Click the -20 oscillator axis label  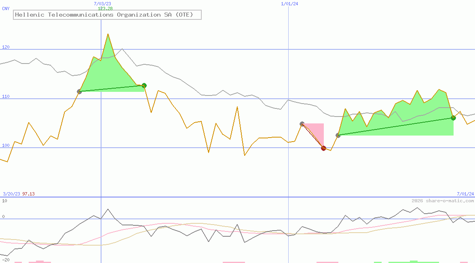[6, 260]
